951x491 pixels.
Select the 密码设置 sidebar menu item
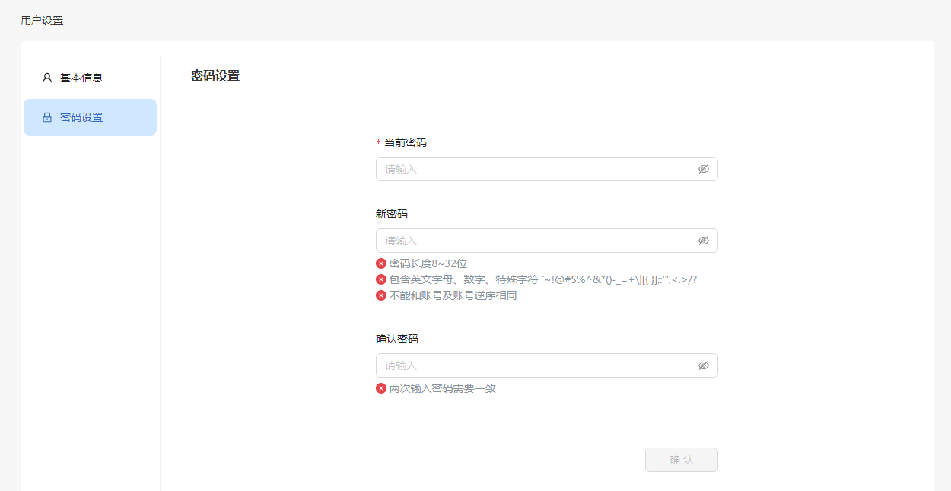(81, 117)
